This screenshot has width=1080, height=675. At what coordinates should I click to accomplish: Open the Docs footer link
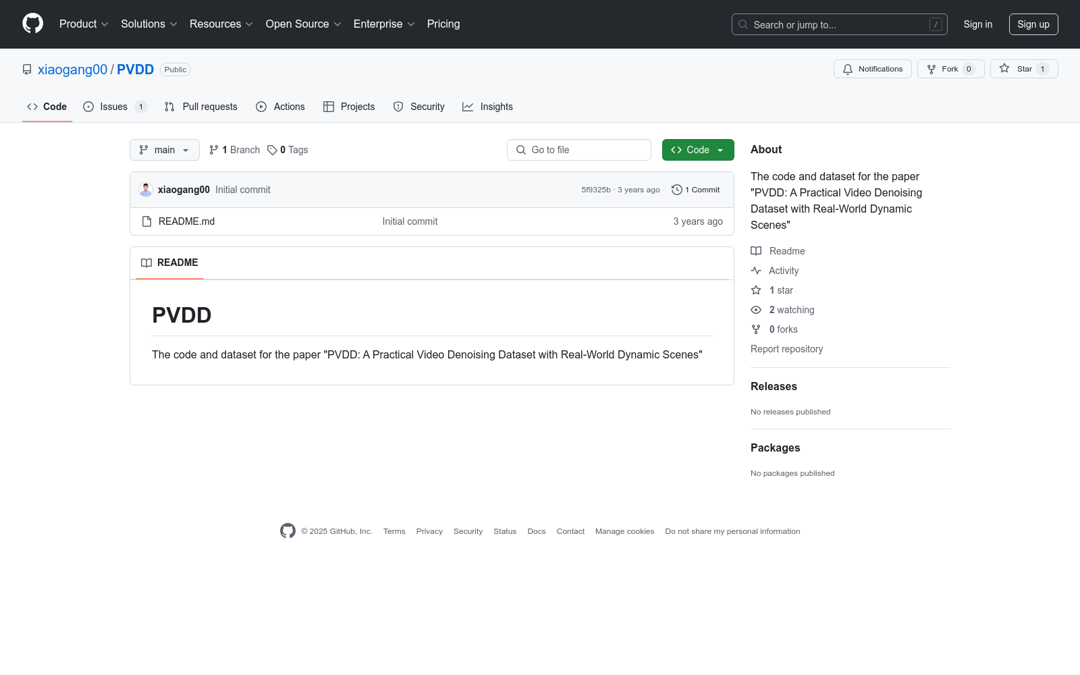(x=537, y=531)
